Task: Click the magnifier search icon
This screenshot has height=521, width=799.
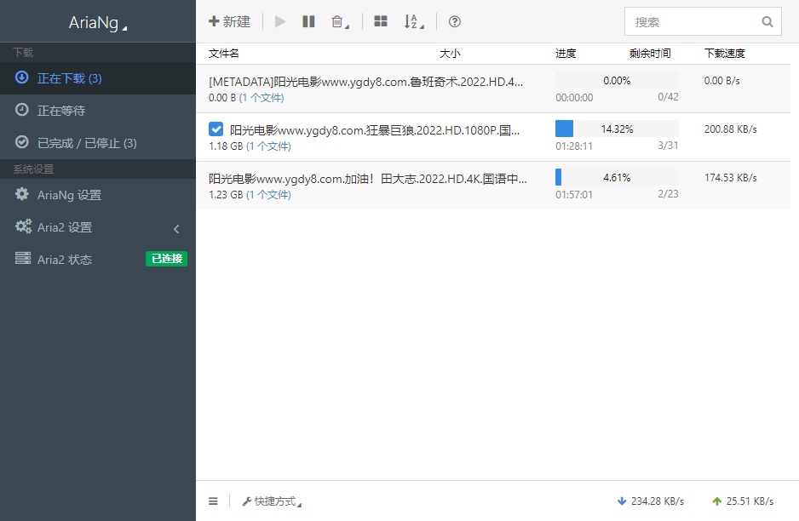Action: click(x=767, y=21)
